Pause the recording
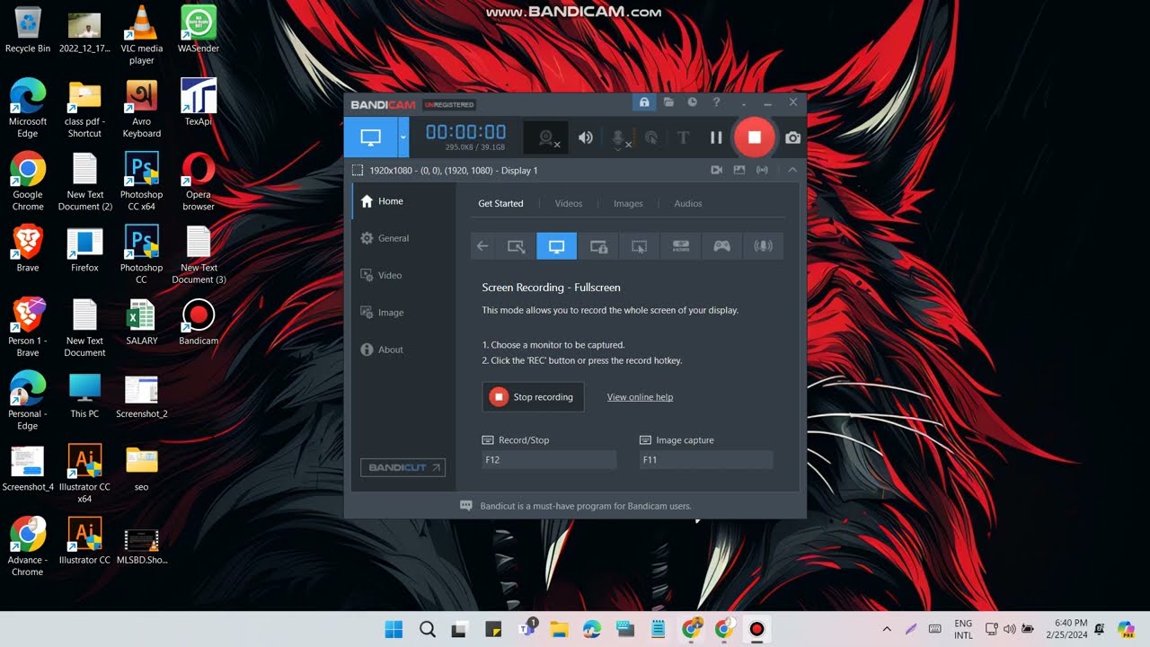1150x647 pixels. pos(716,137)
